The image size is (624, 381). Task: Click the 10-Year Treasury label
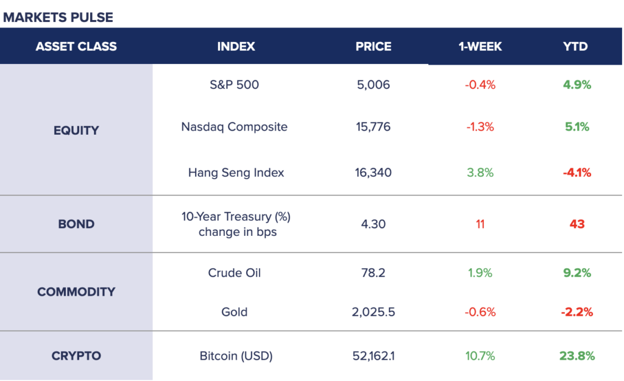[237, 217]
